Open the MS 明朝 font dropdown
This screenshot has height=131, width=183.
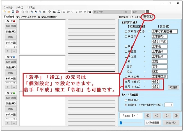point(108,12)
